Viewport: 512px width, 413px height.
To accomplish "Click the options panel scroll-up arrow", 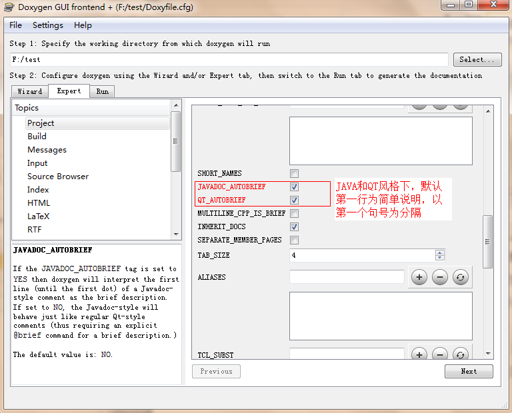I will (488, 111).
